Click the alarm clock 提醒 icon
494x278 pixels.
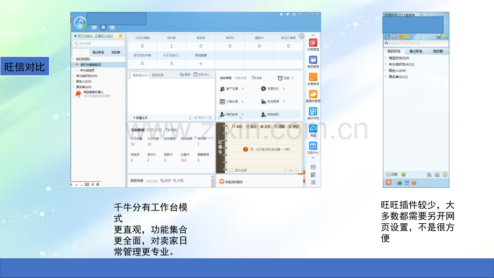(x=280, y=78)
